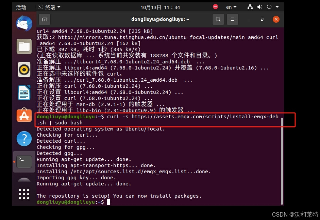Open the volume speaker icon

click(259, 7)
